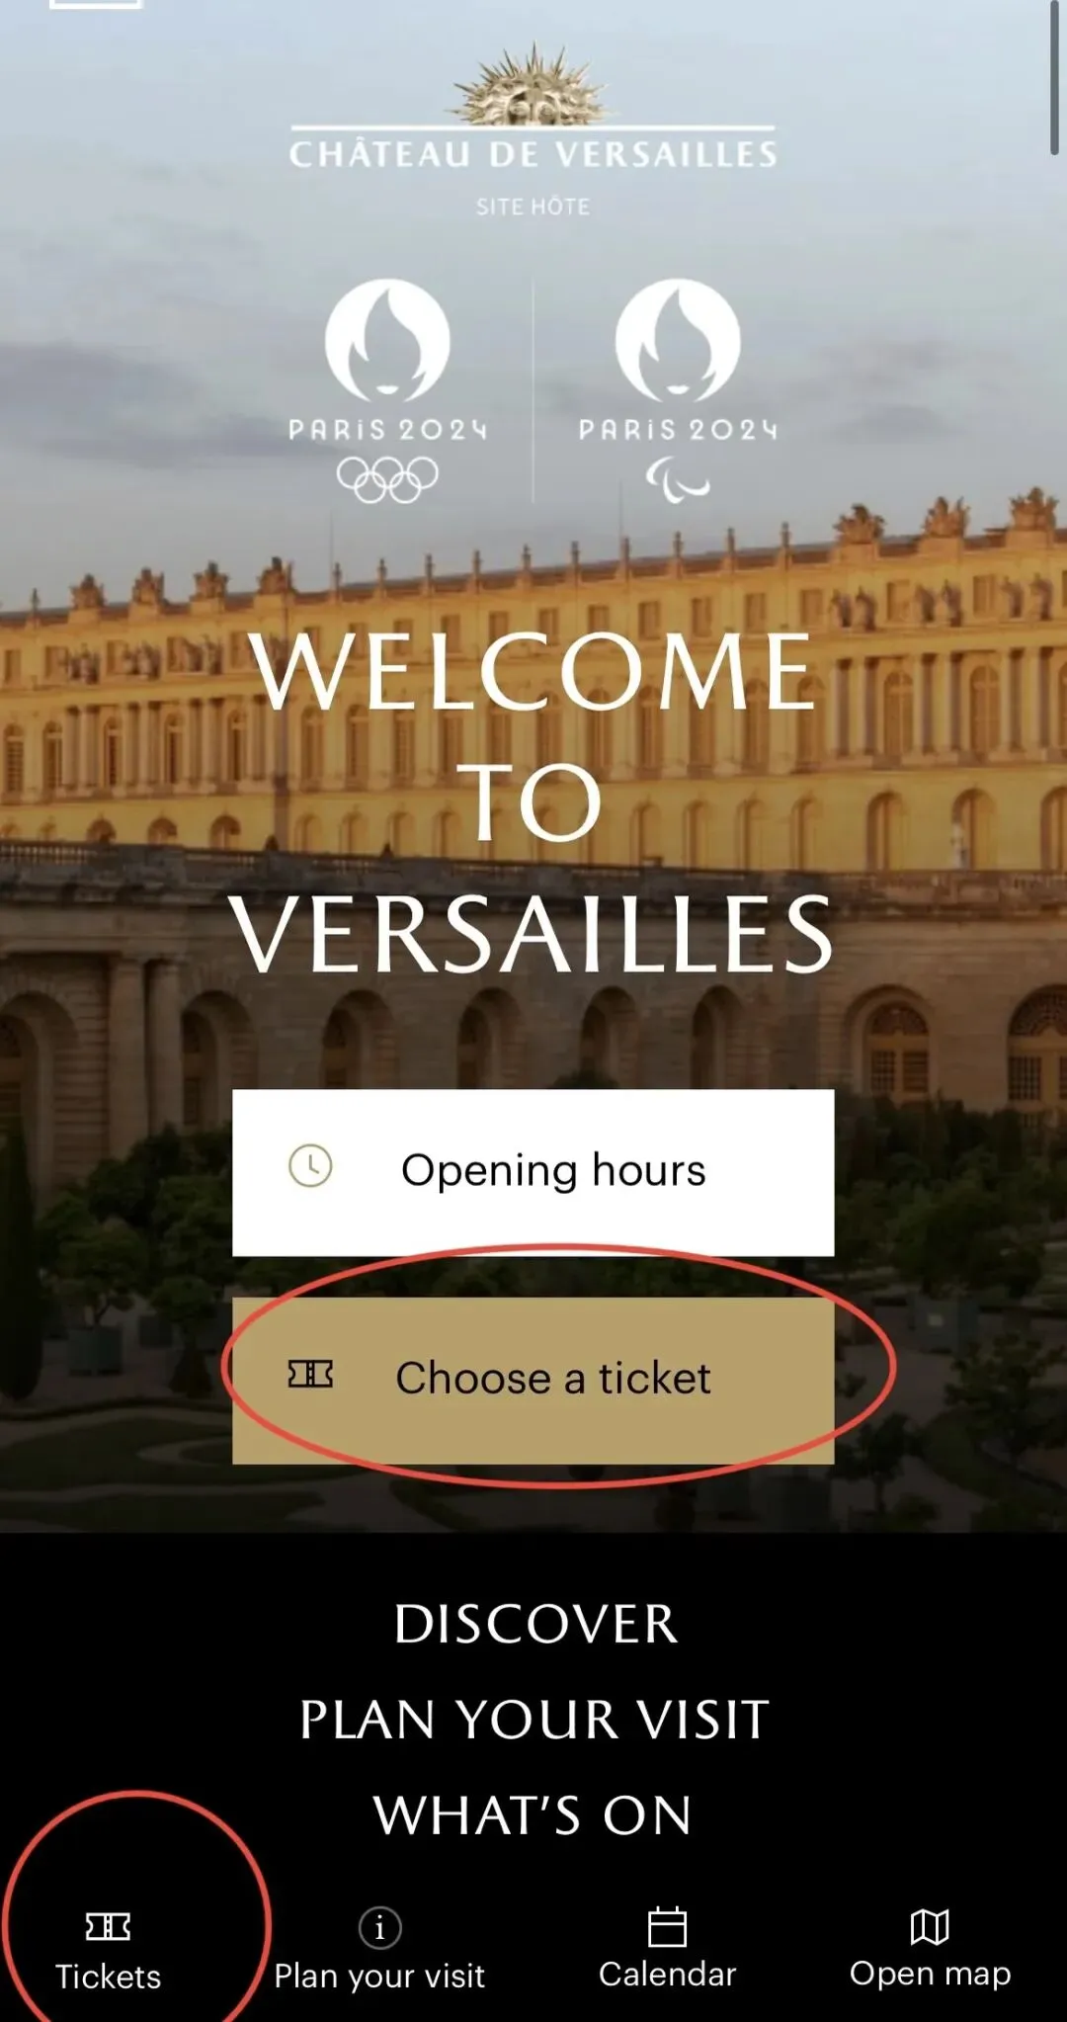Tap the Tickets icon in bottom bar

click(108, 1926)
